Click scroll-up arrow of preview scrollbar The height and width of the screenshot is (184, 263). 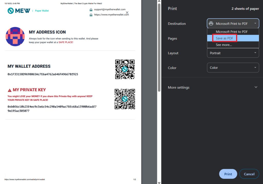click(159, 2)
